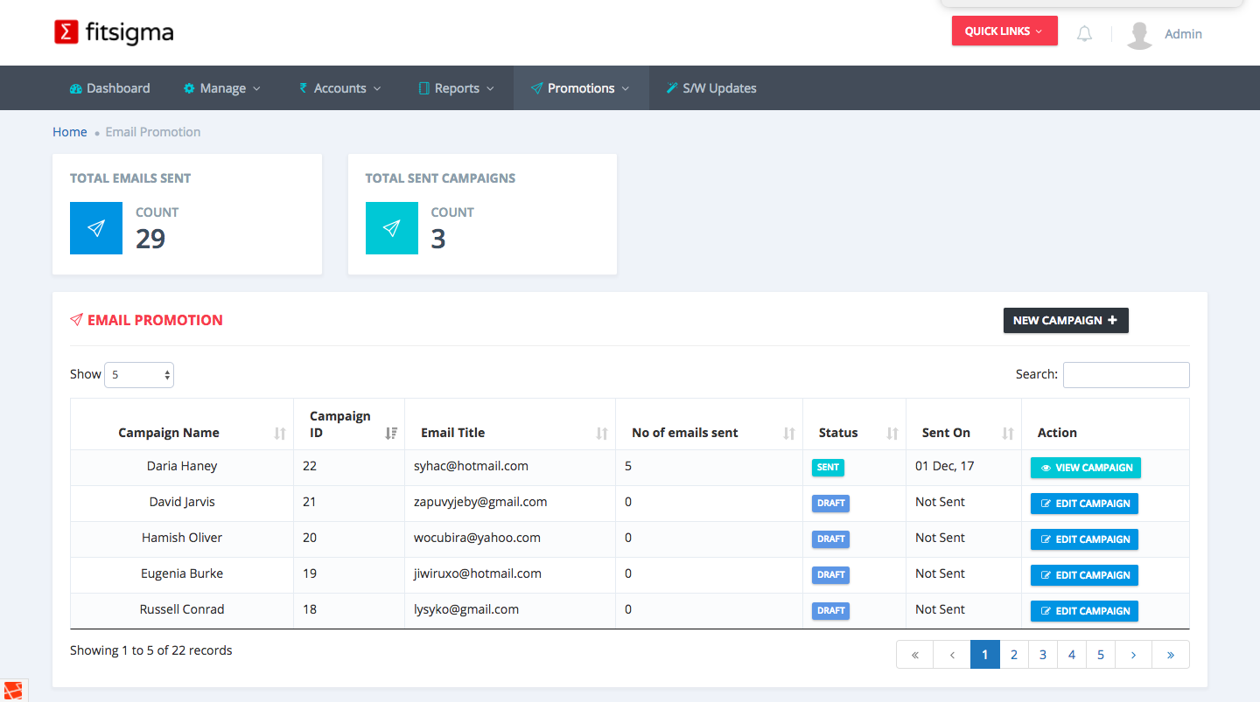Click the teal Total Sent Campaigns icon

(392, 228)
